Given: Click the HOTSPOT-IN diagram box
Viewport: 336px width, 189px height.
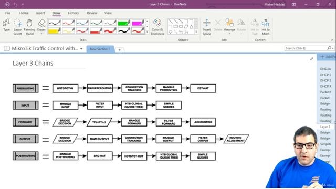Looking at the screenshot, I should click(x=65, y=88).
